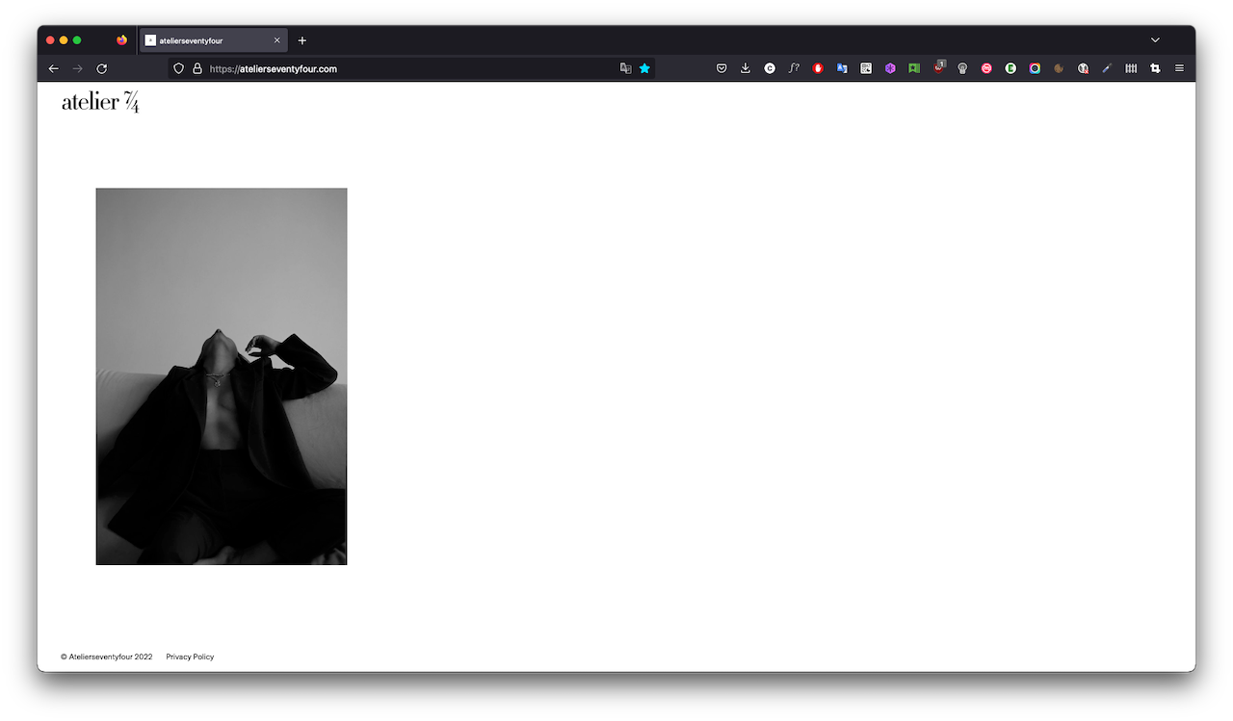Show site security lock information
Screen dimensions: 1233x721
tap(197, 68)
